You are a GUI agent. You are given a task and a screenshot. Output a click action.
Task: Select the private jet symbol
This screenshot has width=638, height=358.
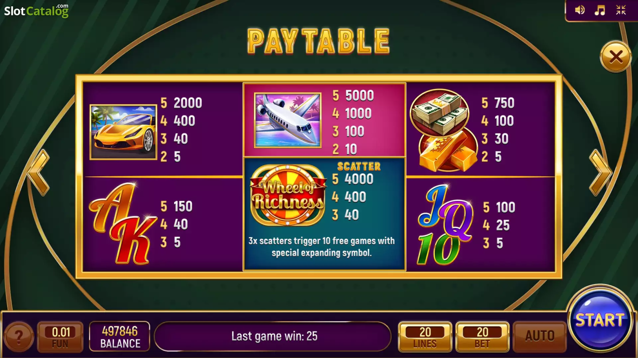click(288, 120)
